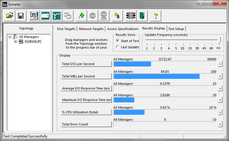The height and width of the screenshot is (141, 229).
Task: Click the Total MBs per Second progress bar
Action: (165, 77)
